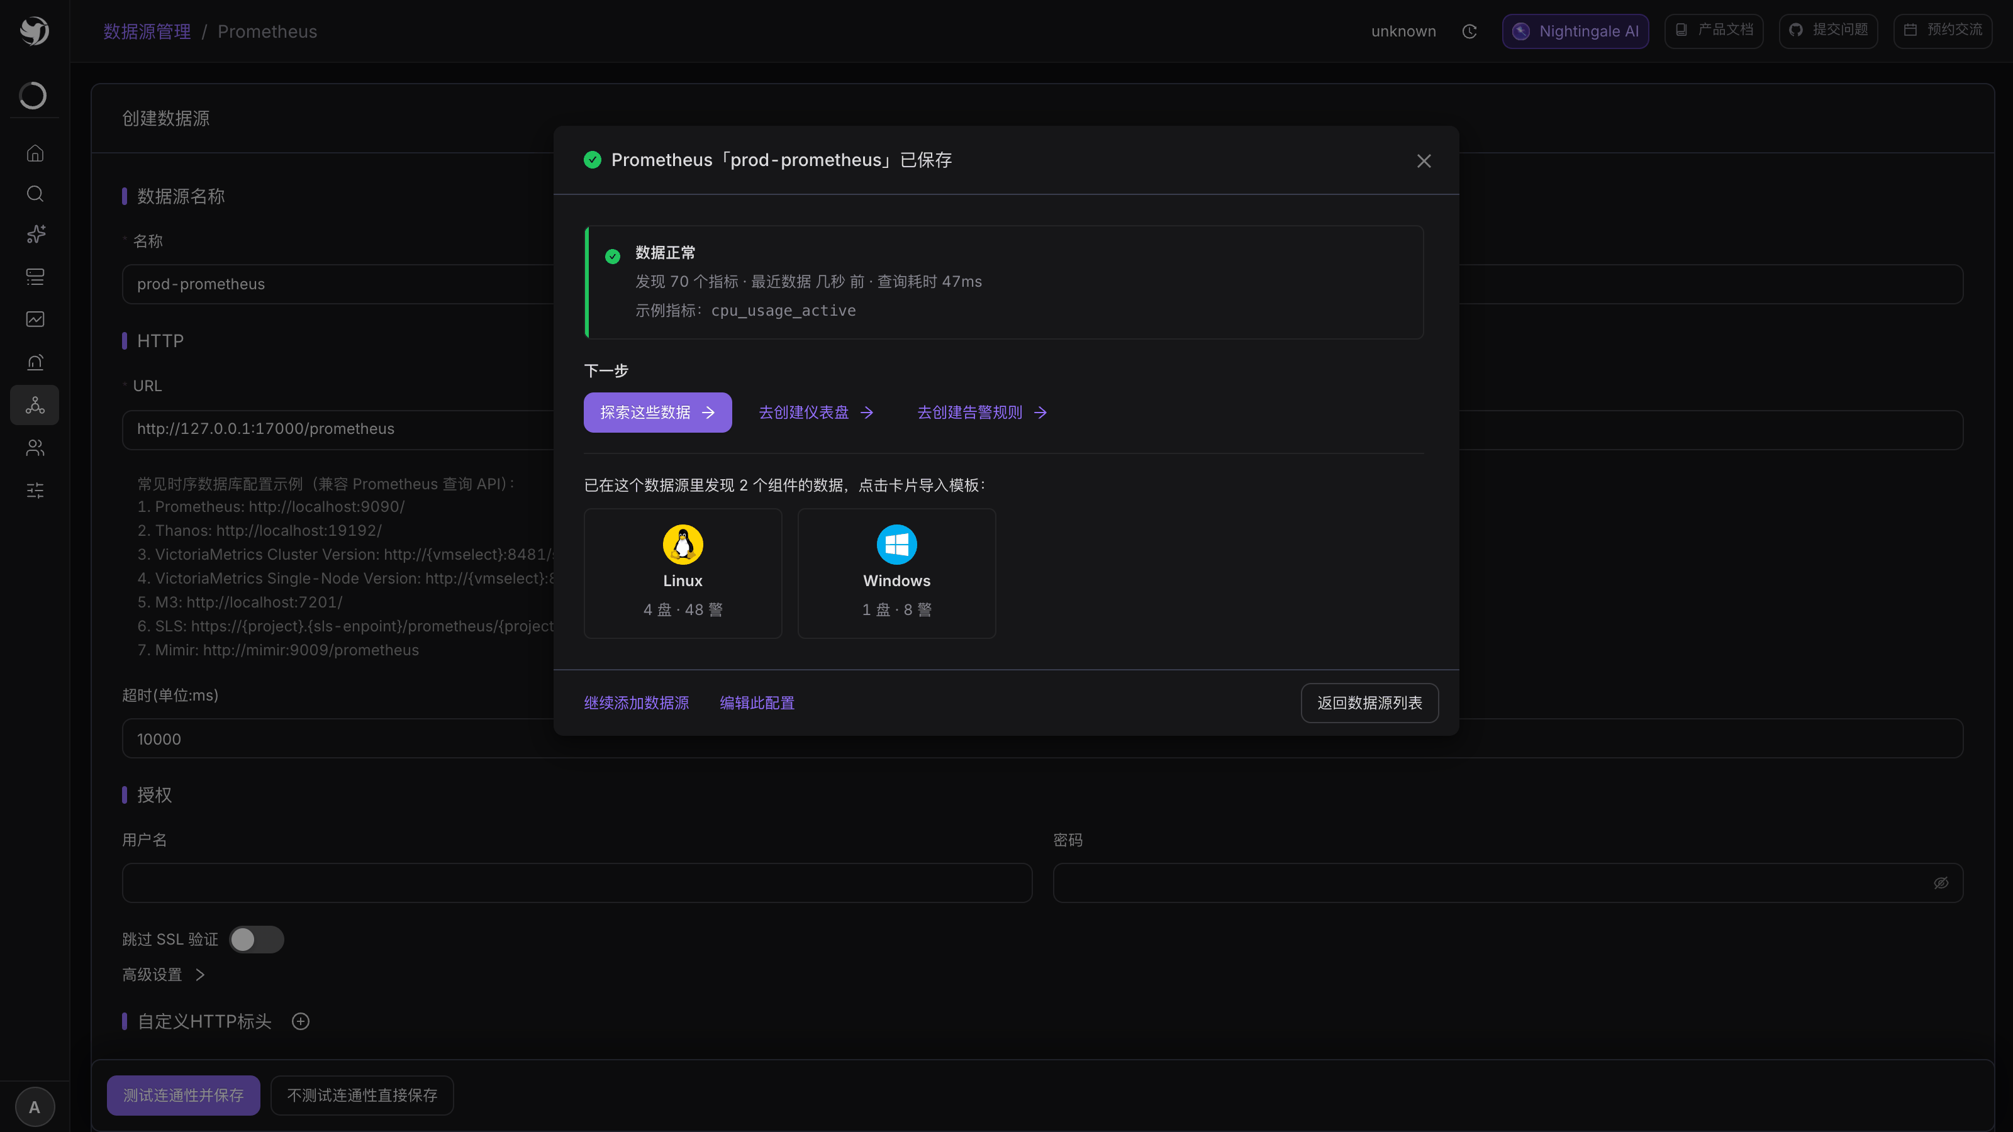
Task: Focus the timeout field showing 10000
Action: point(1042,739)
